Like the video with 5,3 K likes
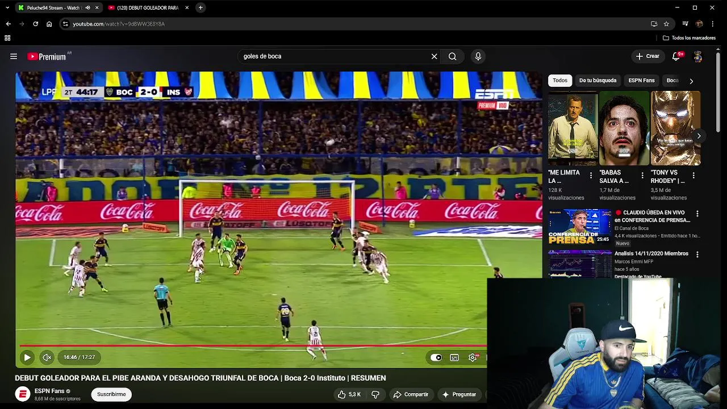727x409 pixels. [349, 394]
